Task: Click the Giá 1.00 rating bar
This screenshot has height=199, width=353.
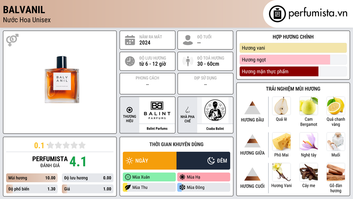Action: [x=88, y=189]
